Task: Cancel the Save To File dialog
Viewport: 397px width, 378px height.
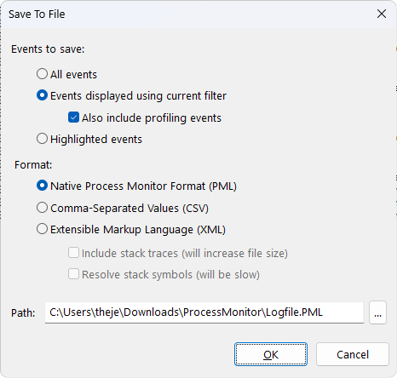Action: coord(353,354)
